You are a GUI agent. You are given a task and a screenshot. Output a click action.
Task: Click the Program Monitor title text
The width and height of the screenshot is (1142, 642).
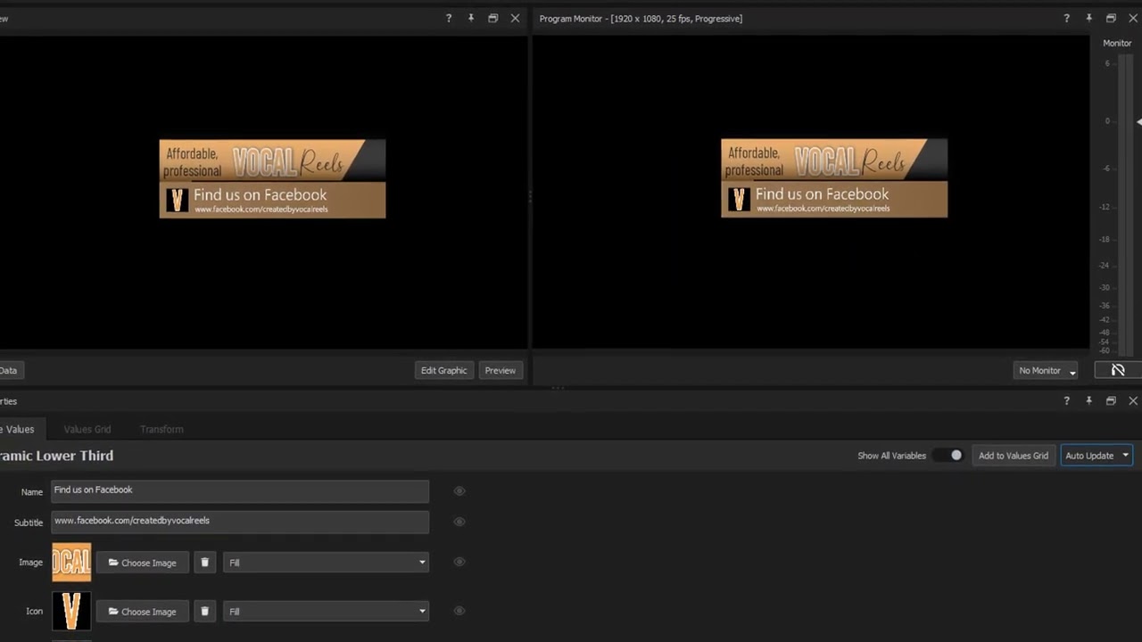(641, 18)
